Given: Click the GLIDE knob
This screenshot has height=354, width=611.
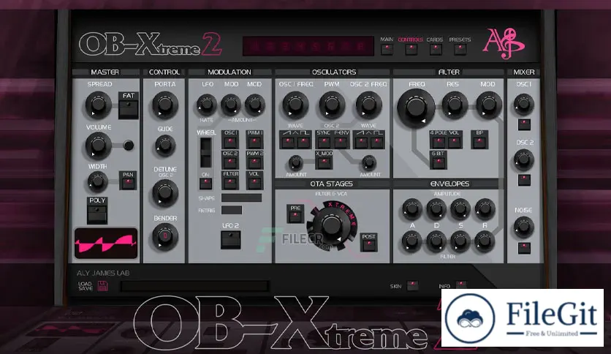Looking at the screenshot, I should point(165,146).
